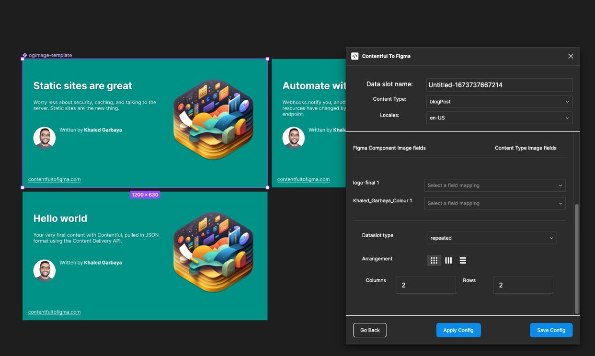595x356 pixels.
Task: Open the Locales dropdown showing en-US
Action: (499, 118)
